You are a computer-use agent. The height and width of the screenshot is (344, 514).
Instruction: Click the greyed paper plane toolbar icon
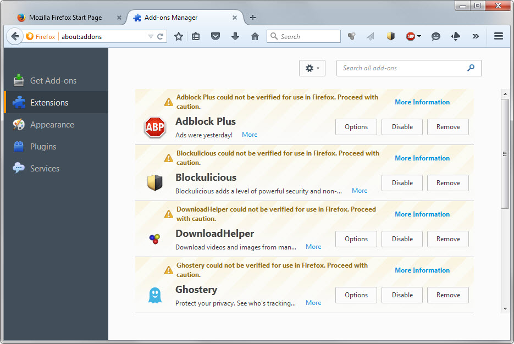pyautogui.click(x=371, y=36)
